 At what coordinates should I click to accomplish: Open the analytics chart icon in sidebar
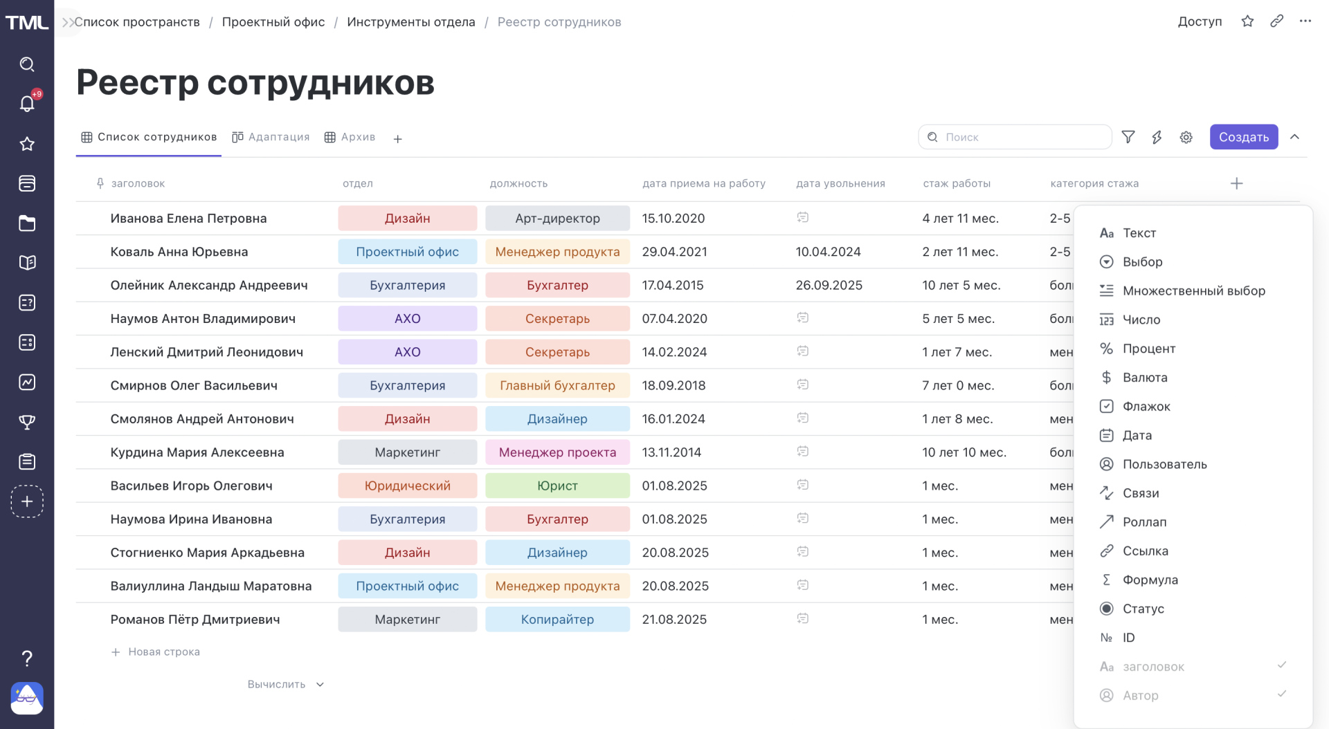tap(26, 382)
